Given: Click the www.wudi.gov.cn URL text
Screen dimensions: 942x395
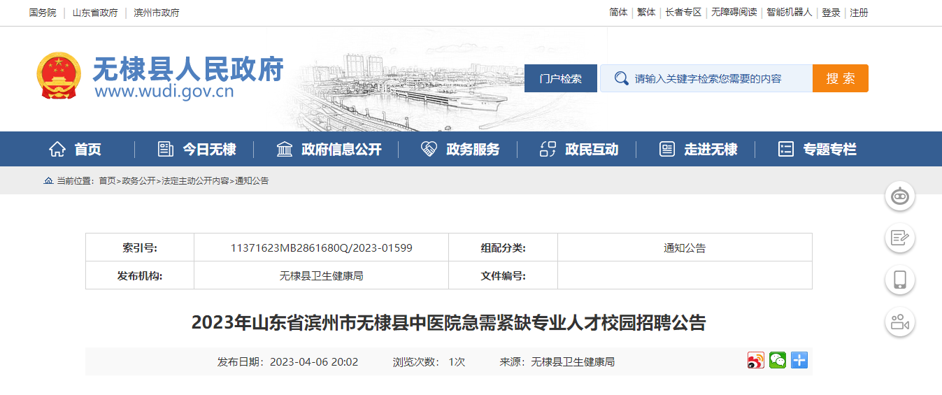Looking at the screenshot, I should (164, 92).
